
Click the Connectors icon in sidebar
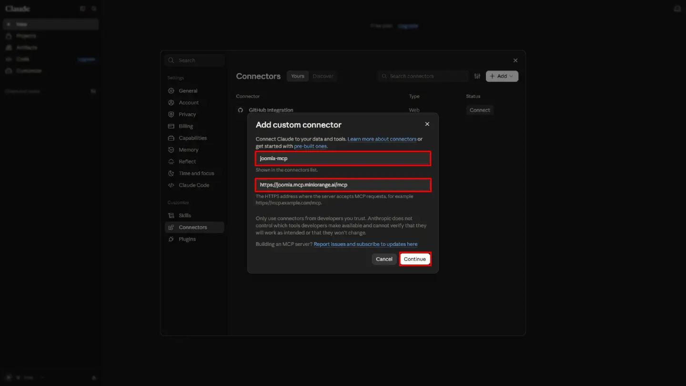point(171,227)
